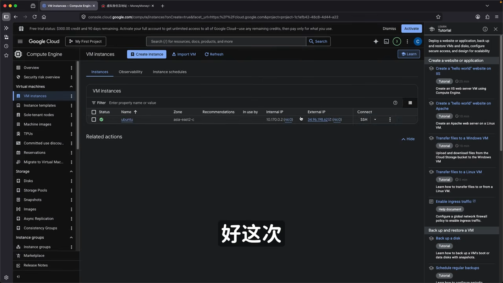Open the Gemini AI assistant sparkle icon
Screen dimensions: 503x283
[x=376, y=41]
